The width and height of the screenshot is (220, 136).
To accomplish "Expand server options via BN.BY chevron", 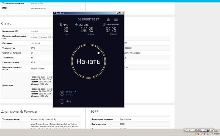I will click(x=75, y=92).
